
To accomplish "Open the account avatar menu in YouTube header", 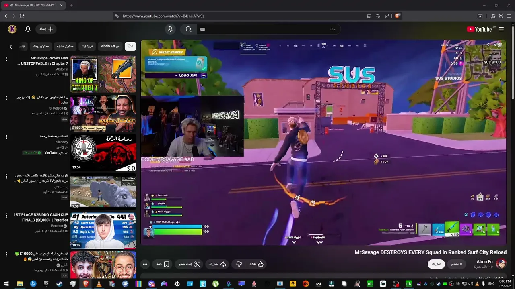I will pos(12,29).
